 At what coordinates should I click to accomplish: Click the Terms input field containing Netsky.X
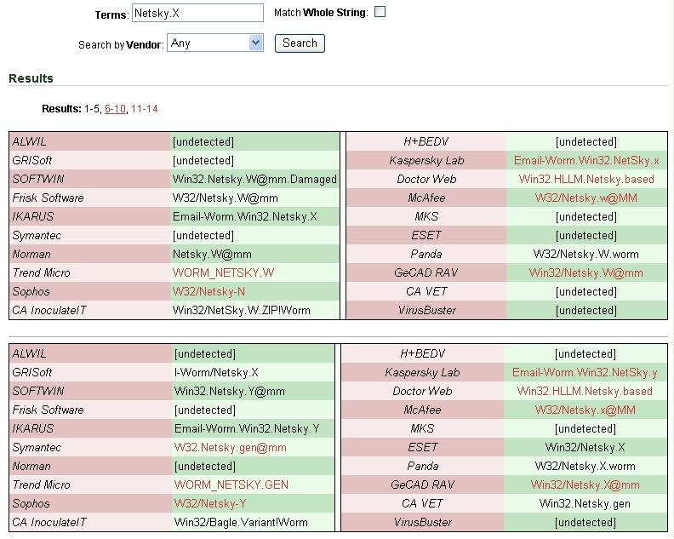point(197,13)
